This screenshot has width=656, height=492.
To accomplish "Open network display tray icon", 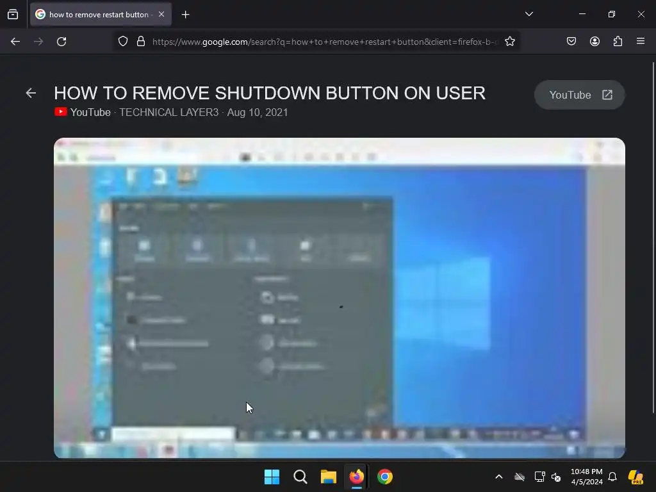I will click(539, 477).
